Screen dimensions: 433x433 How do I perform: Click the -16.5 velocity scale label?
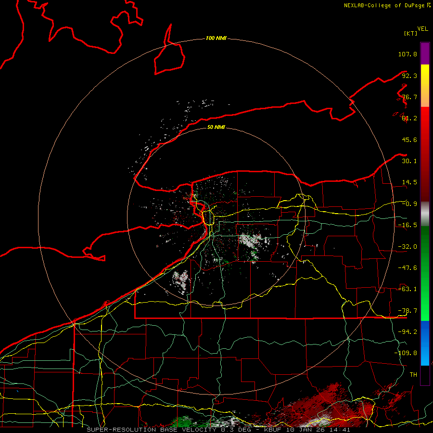pos(408,225)
